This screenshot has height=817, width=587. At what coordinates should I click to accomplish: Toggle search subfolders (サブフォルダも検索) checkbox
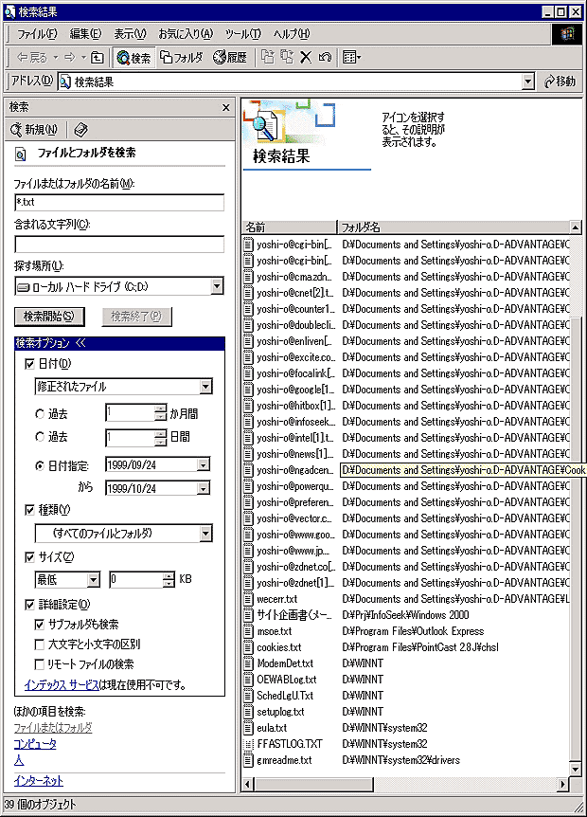click(39, 625)
